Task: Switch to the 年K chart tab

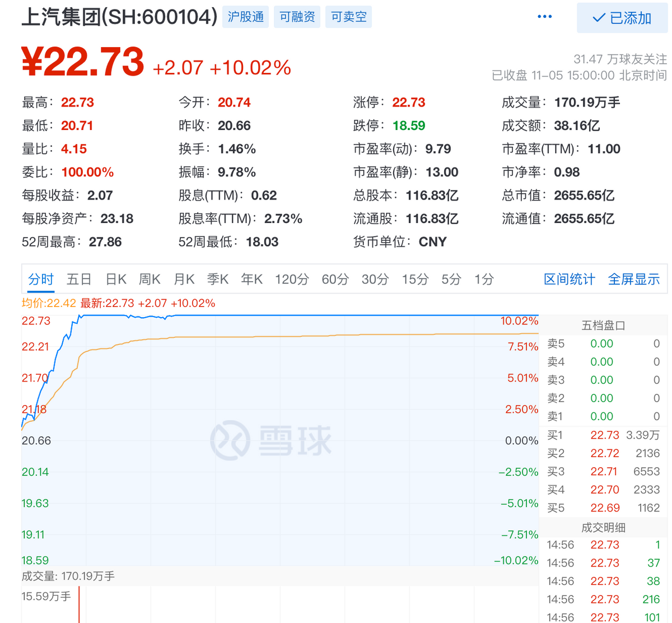Action: coord(251,279)
